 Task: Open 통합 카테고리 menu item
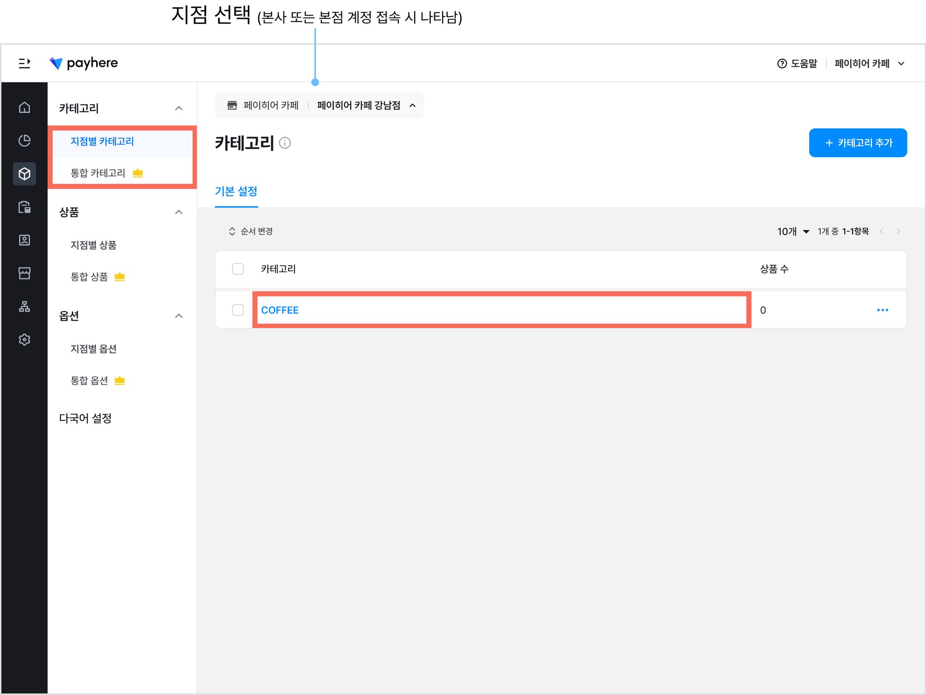[98, 173]
